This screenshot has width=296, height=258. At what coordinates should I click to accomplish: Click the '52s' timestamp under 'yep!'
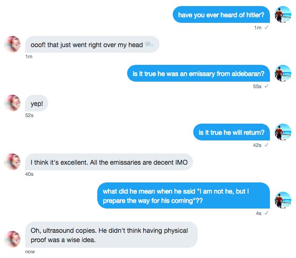(x=29, y=115)
